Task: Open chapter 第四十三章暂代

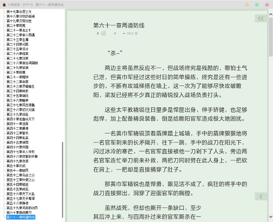Action: click(17, 133)
